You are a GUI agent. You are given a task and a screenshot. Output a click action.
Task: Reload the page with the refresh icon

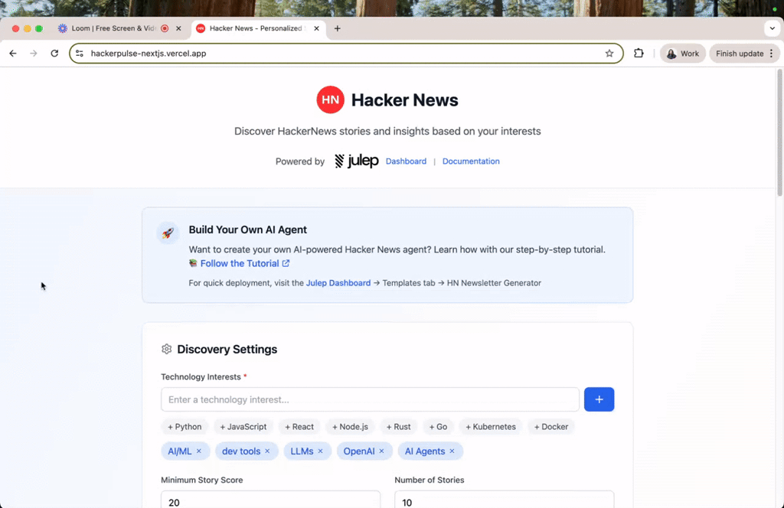(x=54, y=54)
